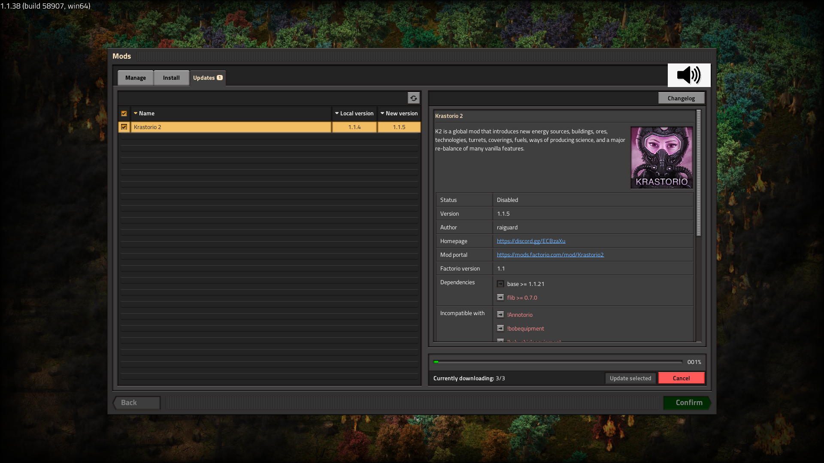Select the !Annotorio incompatibility arrow icon
This screenshot has width=824, height=463.
tap(500, 314)
